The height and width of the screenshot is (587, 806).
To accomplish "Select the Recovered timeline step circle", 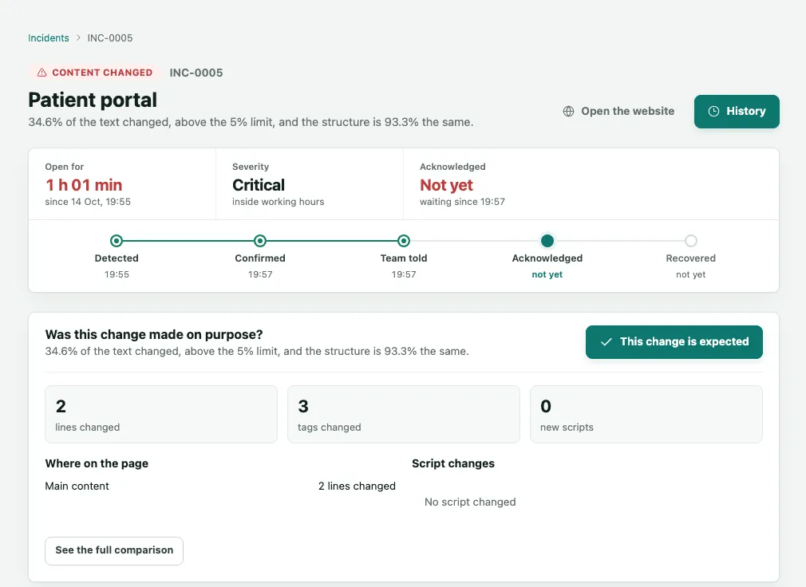I will click(x=691, y=241).
